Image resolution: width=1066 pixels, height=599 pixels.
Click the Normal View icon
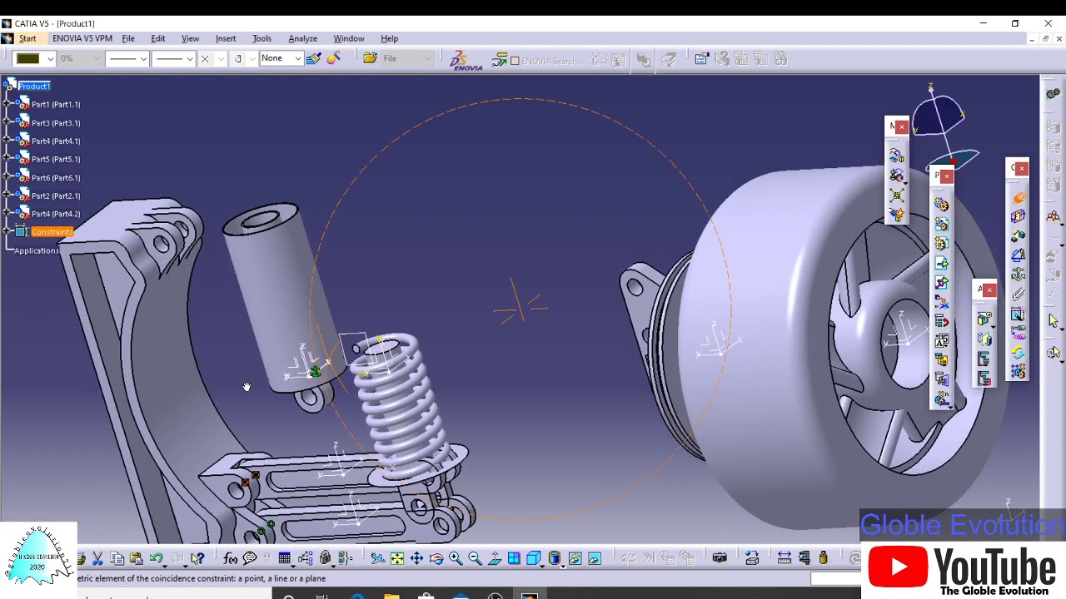pos(495,558)
